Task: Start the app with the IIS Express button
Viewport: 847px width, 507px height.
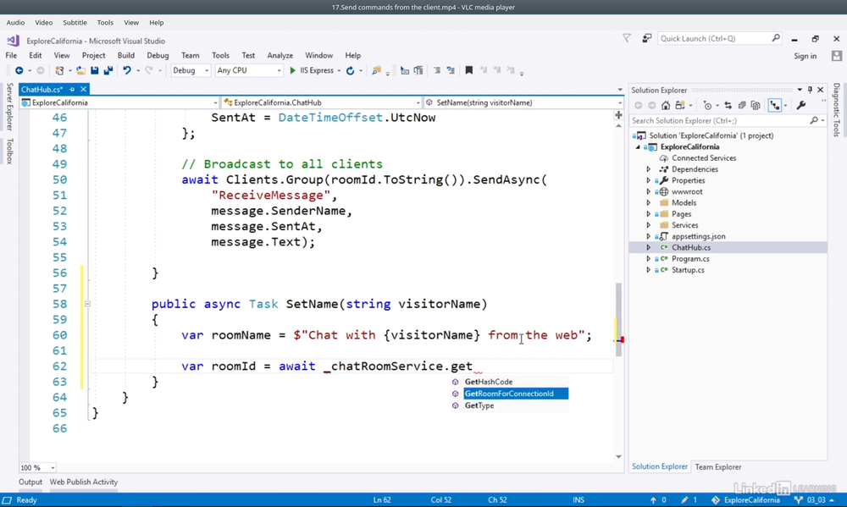Action: click(x=312, y=71)
